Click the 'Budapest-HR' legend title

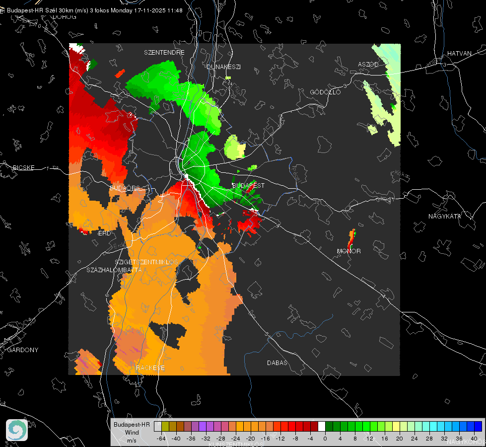click(x=132, y=425)
